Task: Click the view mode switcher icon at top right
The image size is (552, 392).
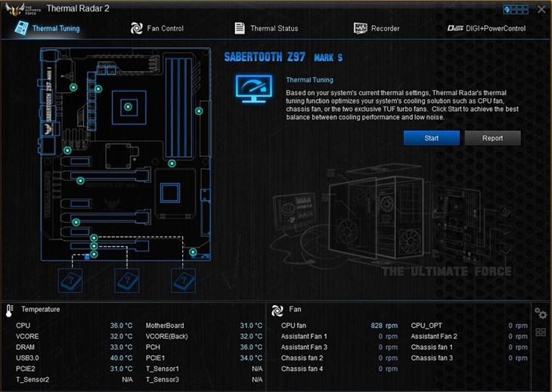Action: [516, 10]
